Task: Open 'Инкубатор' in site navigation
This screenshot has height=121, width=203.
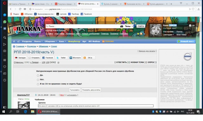Action: pos(74,41)
